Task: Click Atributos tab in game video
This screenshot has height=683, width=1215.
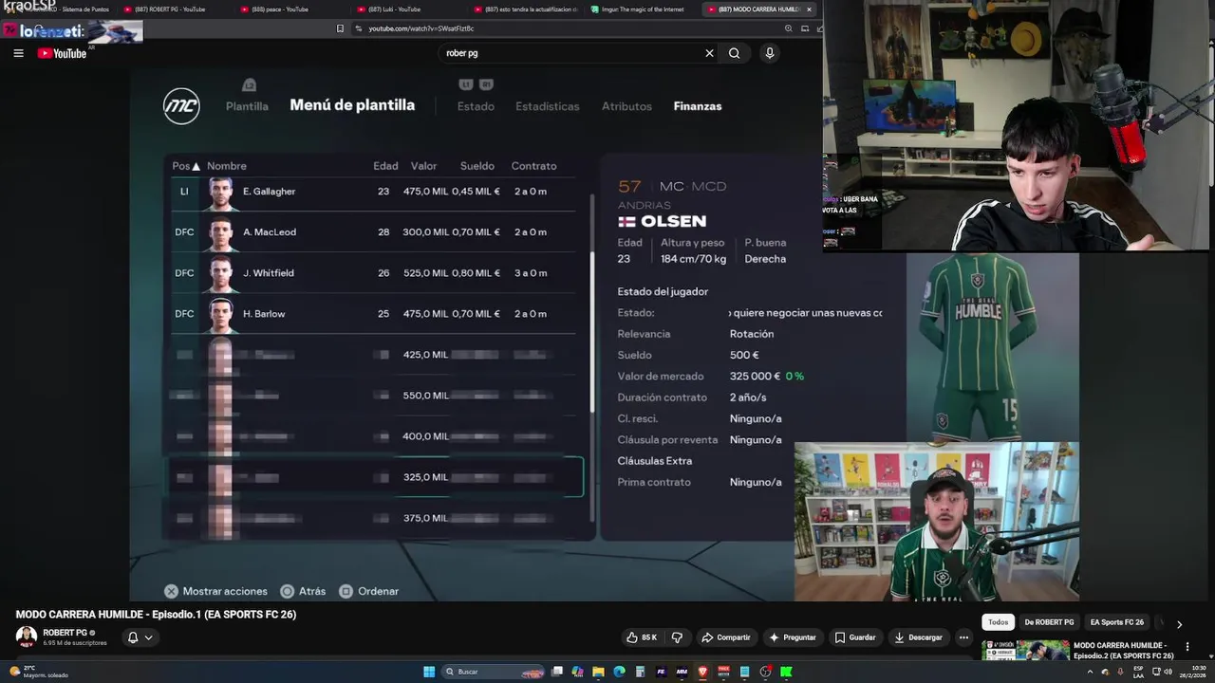Action: (x=626, y=106)
